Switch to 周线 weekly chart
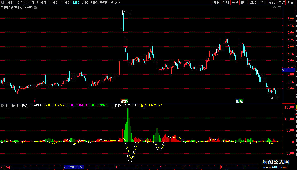Viewport: 297px width, 170px height. click(85, 2)
